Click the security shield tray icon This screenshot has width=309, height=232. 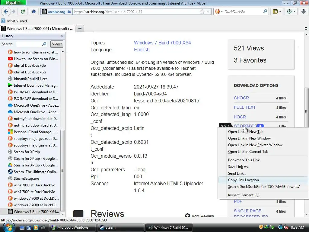261,227
